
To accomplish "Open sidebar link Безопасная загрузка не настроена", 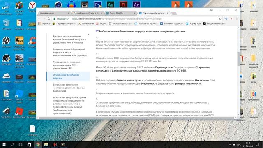I will pyautogui.click(x=69, y=88).
